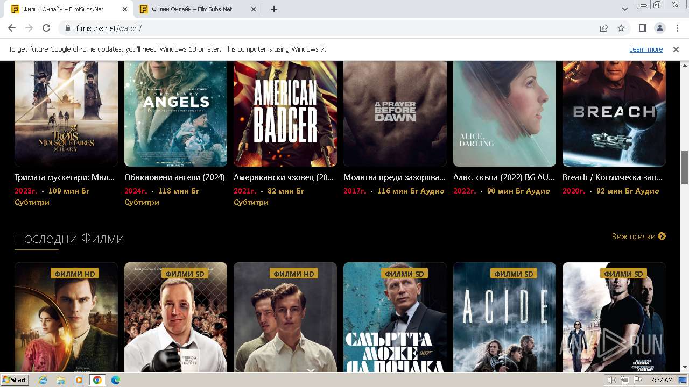Open the World's Best Teacher mug poster
Screen dimensions: 689x387
[175, 317]
